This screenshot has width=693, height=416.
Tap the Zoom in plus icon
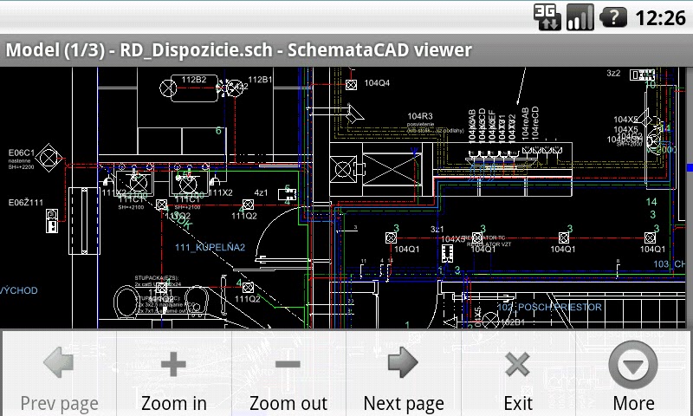pos(173,364)
